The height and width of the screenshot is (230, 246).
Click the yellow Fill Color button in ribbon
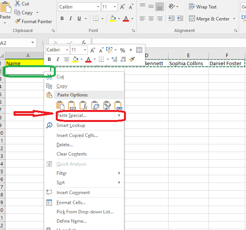113,19
